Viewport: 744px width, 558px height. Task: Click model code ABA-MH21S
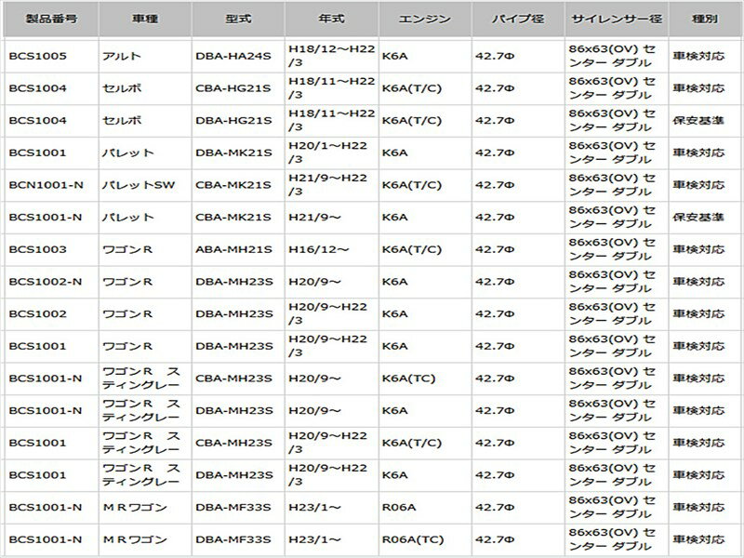point(233,249)
